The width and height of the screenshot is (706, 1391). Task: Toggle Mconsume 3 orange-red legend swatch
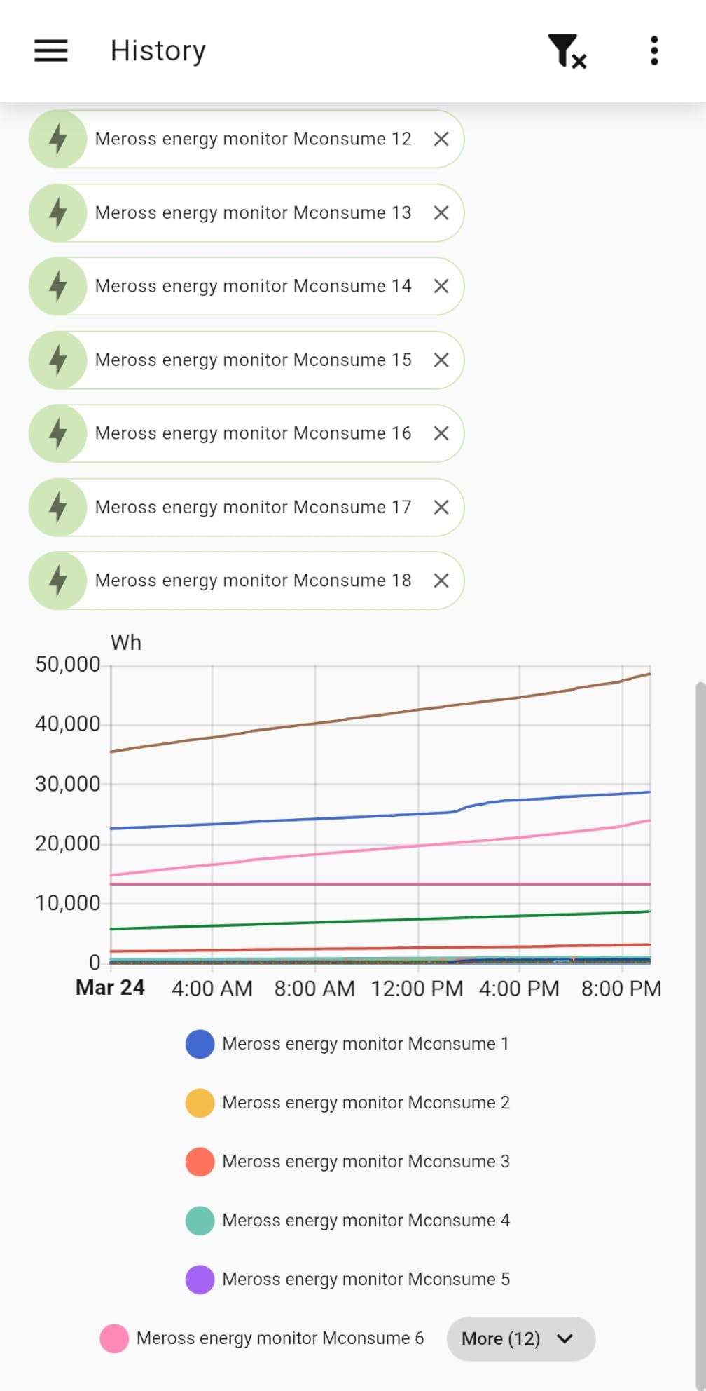tap(200, 1162)
